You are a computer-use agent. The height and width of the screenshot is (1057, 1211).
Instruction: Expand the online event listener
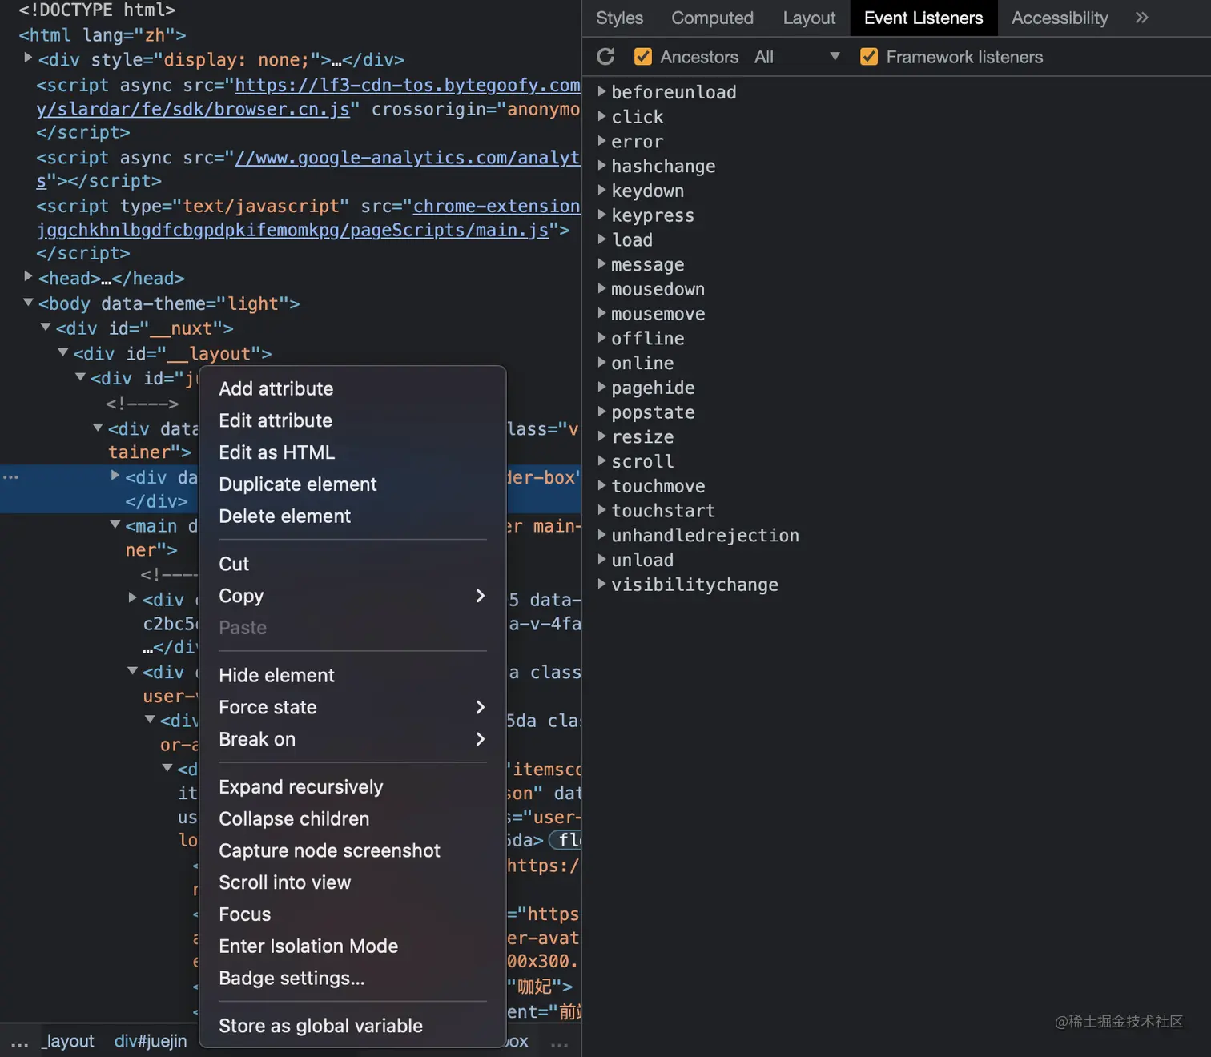602,363
